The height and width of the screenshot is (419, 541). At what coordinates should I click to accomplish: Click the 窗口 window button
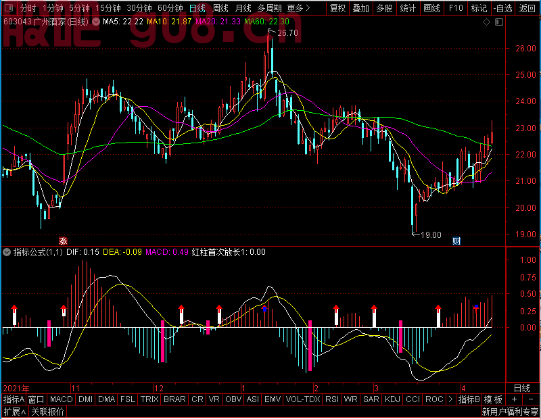point(37,399)
